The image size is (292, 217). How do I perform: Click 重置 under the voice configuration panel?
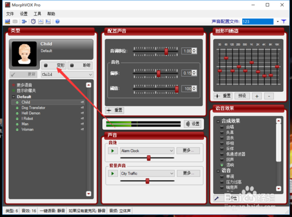pyautogui.click(x=114, y=110)
